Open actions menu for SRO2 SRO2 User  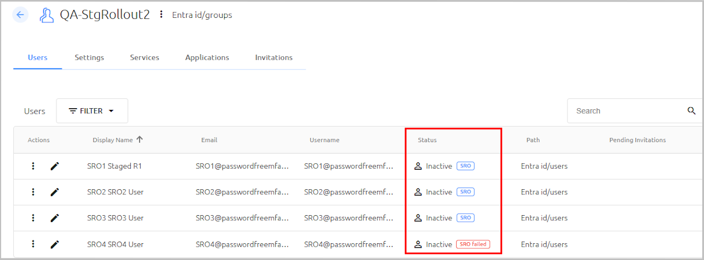33,192
